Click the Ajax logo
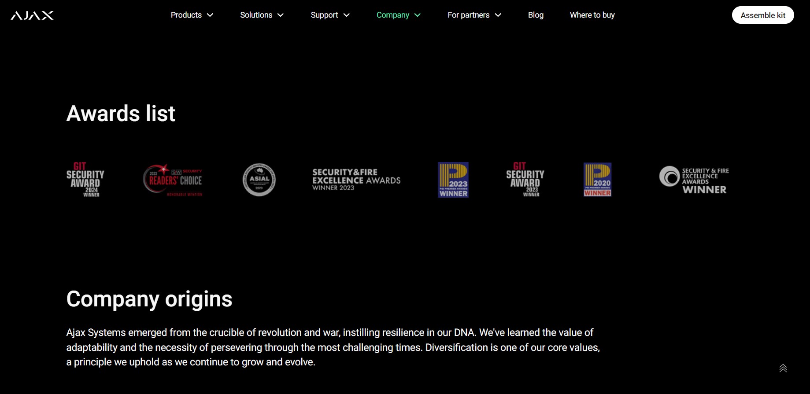 (32, 15)
